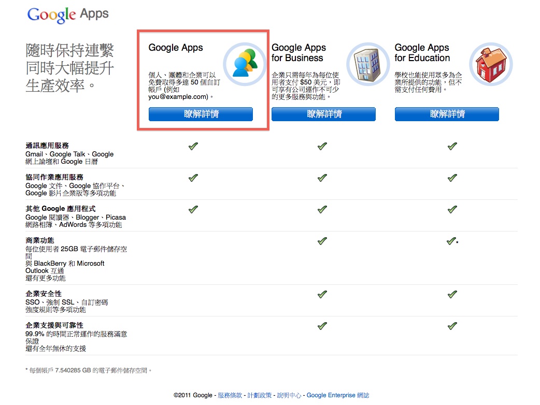Click checkmark for 商業功能 in Business column
This screenshot has width=540, height=405.
click(x=322, y=241)
